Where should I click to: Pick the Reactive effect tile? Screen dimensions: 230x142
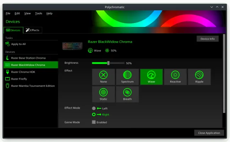[x=175, y=77]
